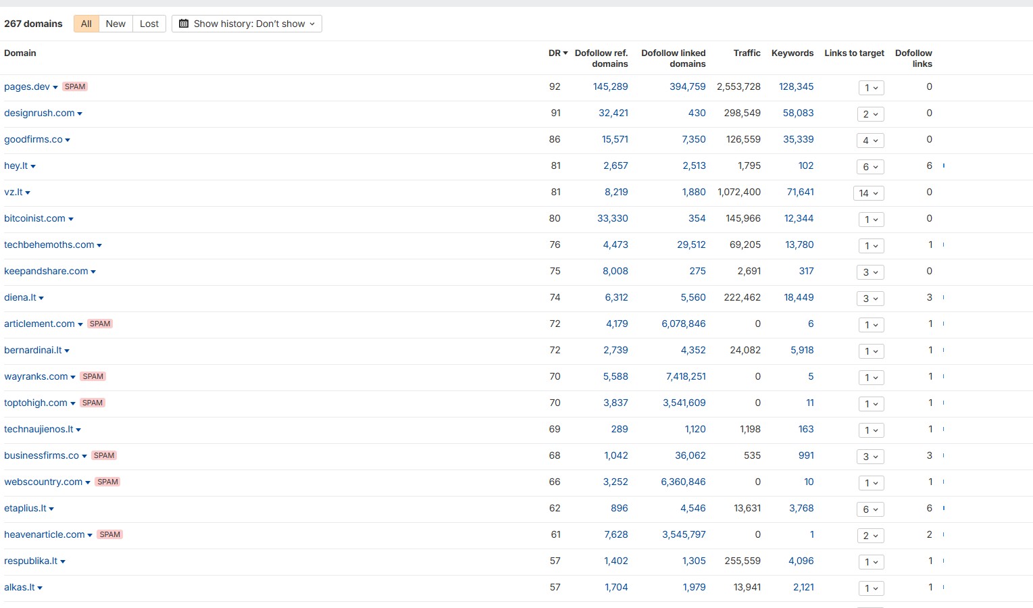
Task: Click the DR column sort arrow
Action: point(565,53)
